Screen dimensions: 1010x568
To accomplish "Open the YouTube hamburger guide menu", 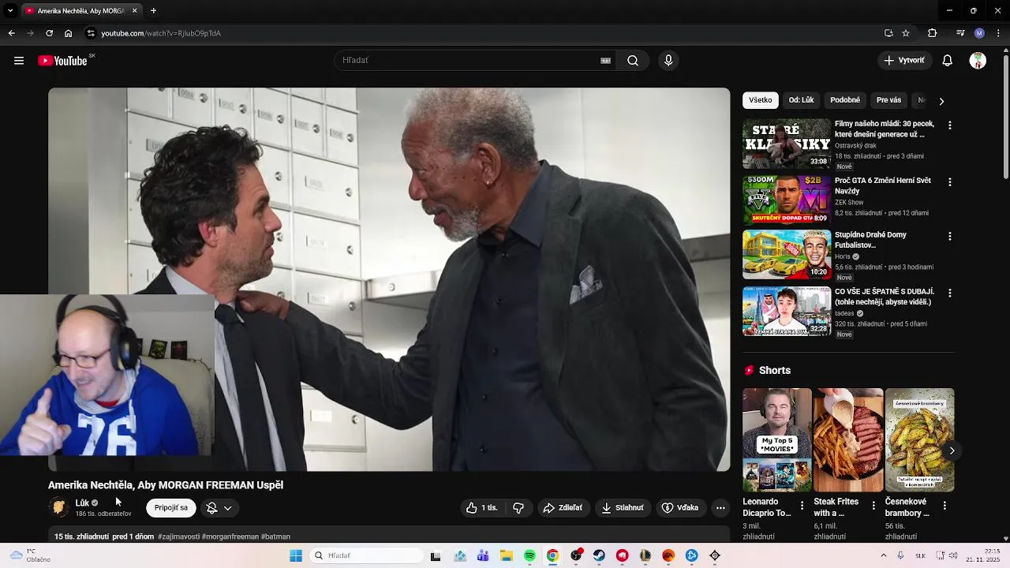I will 19,61.
